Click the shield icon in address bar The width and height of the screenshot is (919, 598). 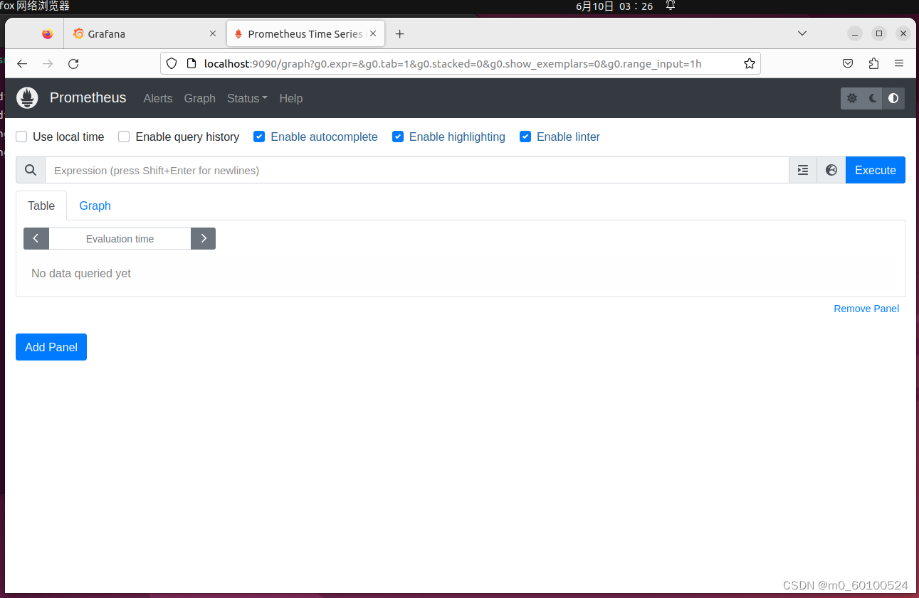(x=171, y=63)
